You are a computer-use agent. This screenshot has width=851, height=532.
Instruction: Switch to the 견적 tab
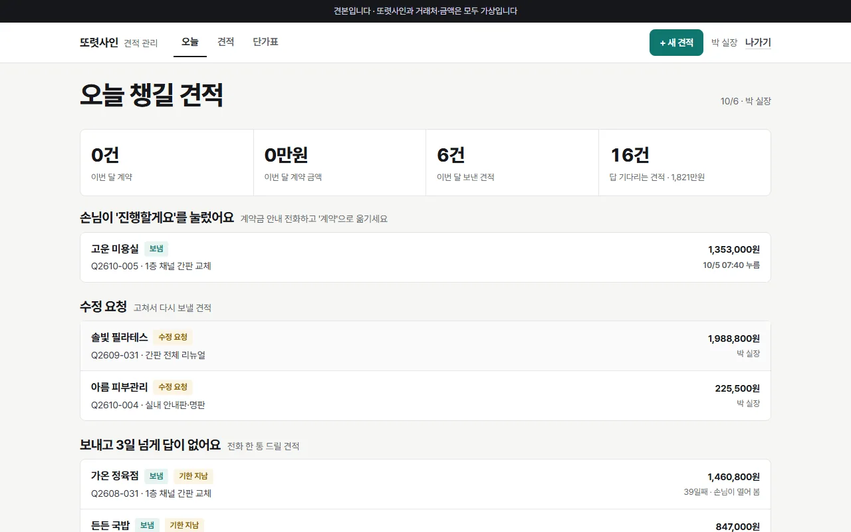pos(226,42)
